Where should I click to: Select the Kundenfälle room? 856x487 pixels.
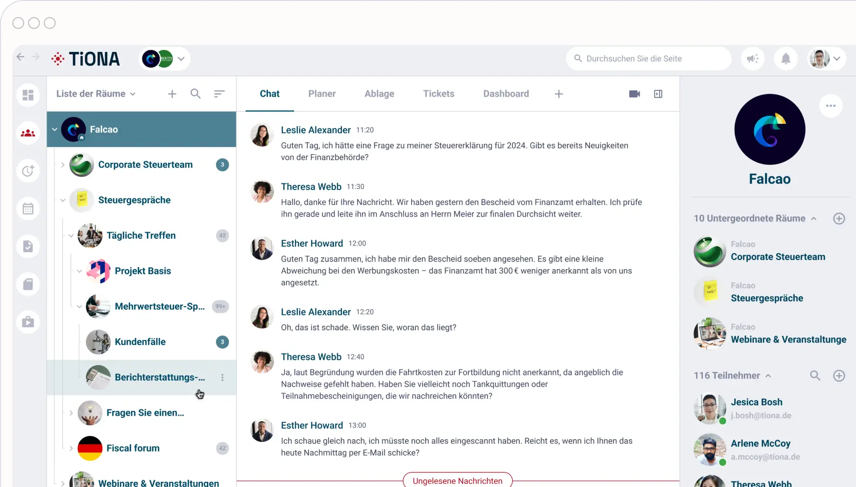coord(140,342)
